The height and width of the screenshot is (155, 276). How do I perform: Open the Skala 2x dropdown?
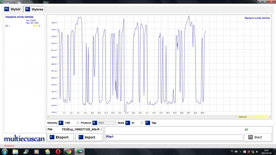click(142, 123)
